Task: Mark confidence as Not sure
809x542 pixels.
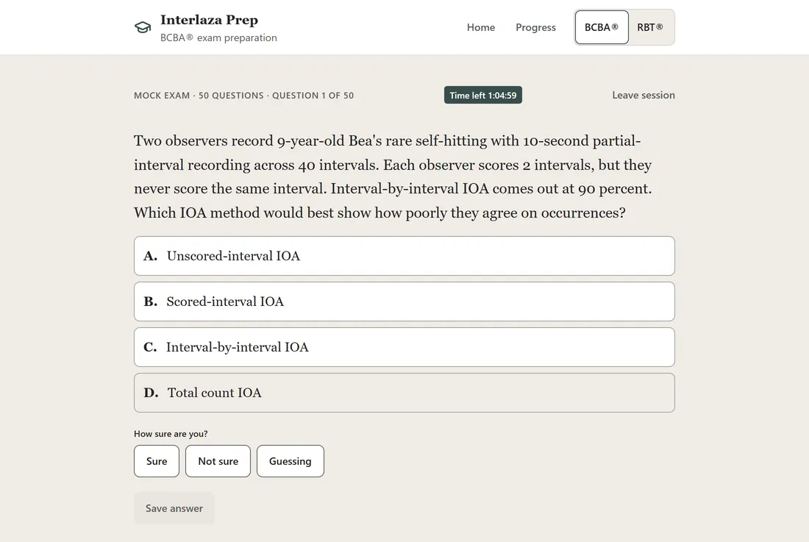Action: point(218,461)
